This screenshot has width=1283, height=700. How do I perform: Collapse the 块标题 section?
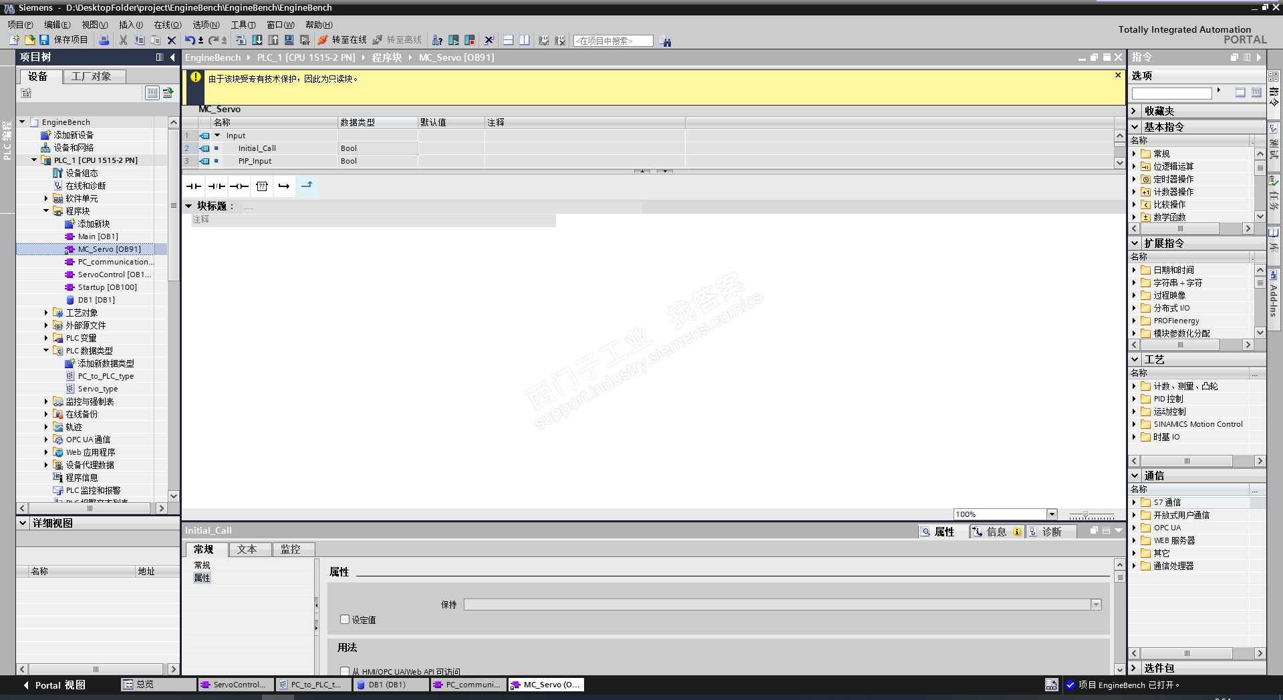[x=188, y=206]
